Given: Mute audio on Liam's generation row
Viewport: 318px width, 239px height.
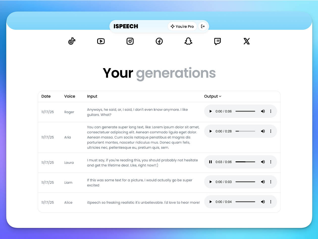Looking at the screenshot, I should tap(263, 182).
